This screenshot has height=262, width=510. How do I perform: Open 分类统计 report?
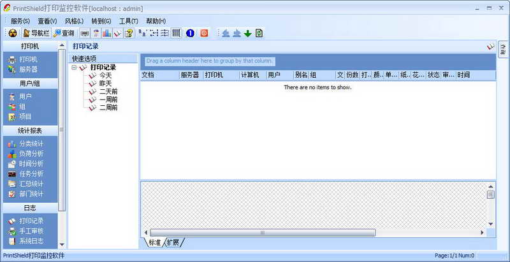[x=25, y=143]
